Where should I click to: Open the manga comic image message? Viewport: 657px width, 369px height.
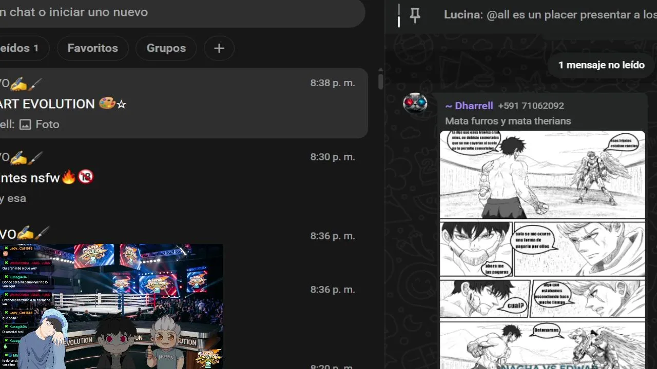[543, 250]
